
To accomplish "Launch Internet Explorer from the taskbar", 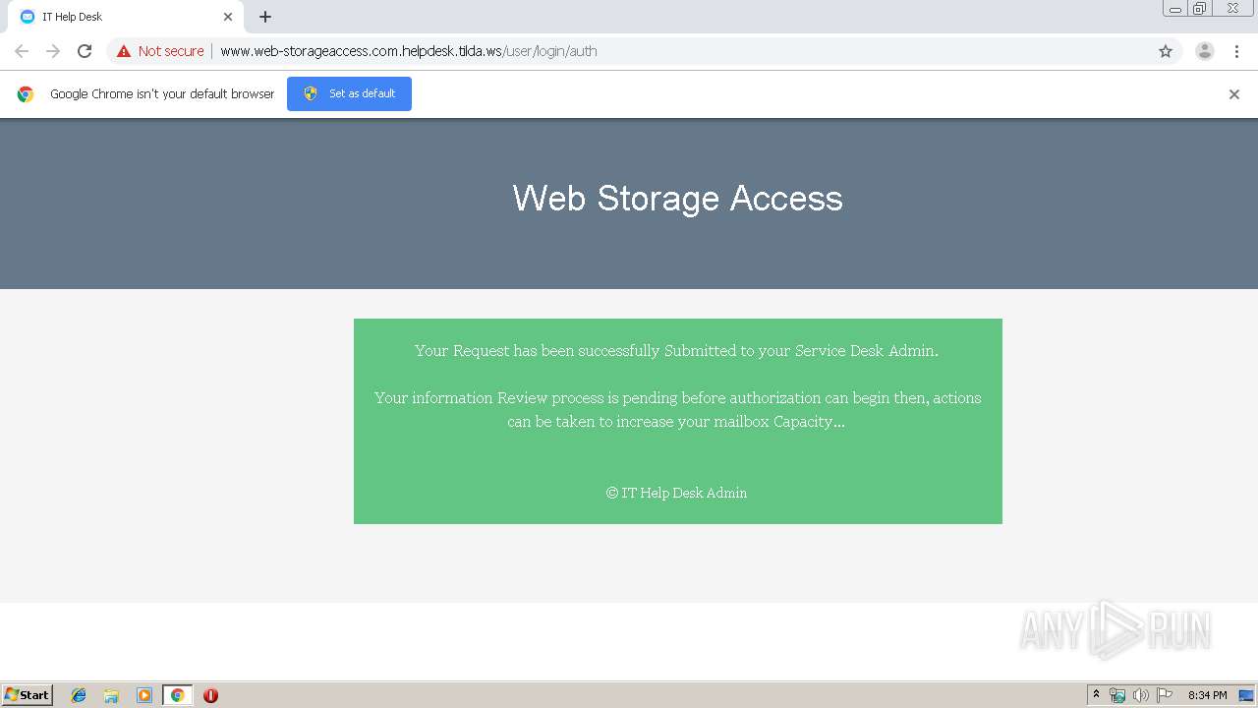I will pos(79,695).
